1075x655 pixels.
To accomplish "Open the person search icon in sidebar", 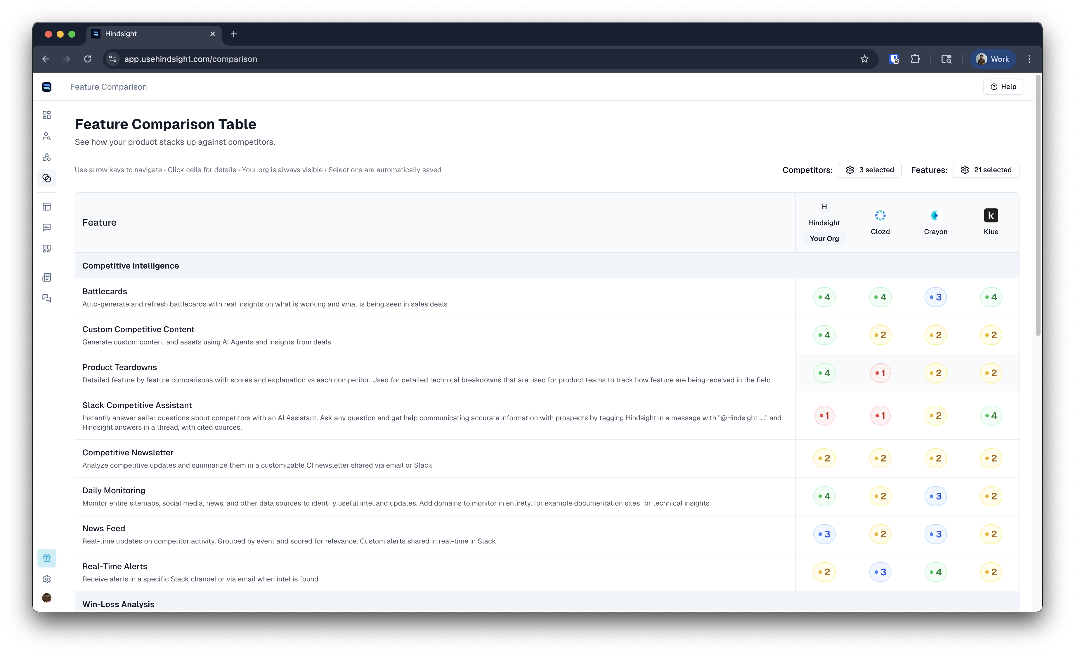I will (x=47, y=136).
